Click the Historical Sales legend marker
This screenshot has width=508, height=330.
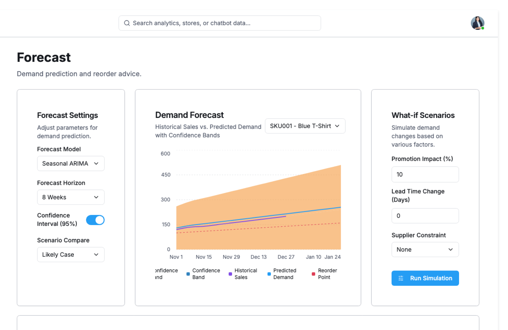230,274
